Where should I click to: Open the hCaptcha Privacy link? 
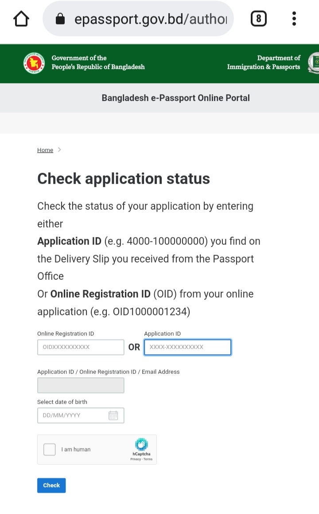click(135, 459)
